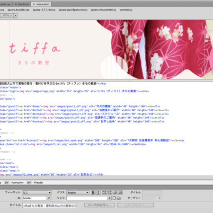213x213 pixels.
Task: Expand the ID header dropdown
Action: (x=49, y=198)
